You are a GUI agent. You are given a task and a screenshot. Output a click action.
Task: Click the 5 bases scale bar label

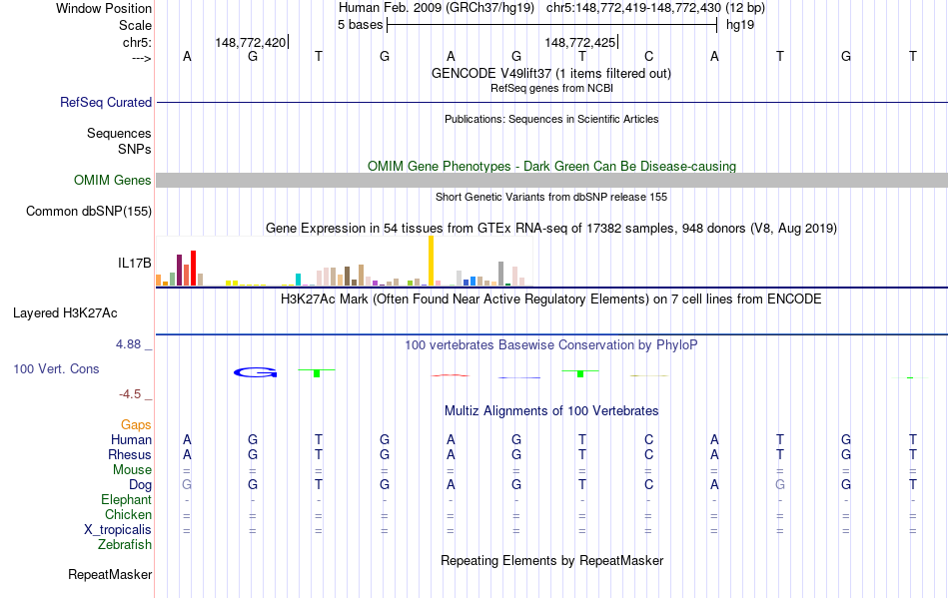coord(360,25)
